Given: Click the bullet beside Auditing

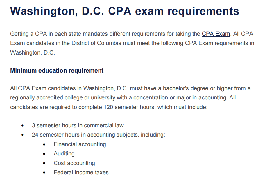Looking at the screenshot, I should coord(44,154).
